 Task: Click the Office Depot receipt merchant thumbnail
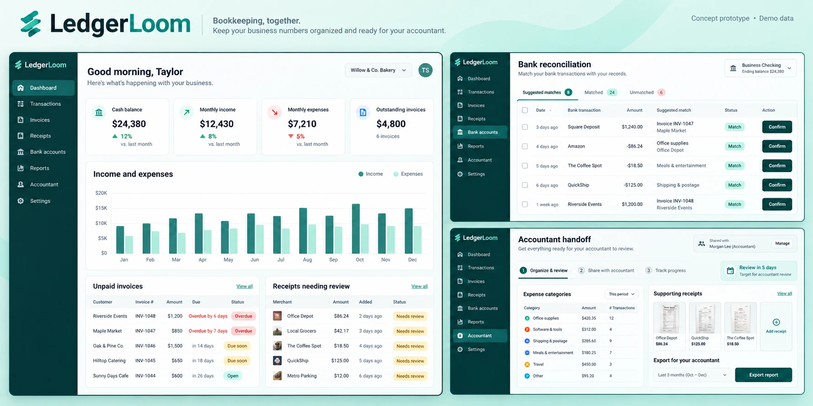tap(277, 316)
